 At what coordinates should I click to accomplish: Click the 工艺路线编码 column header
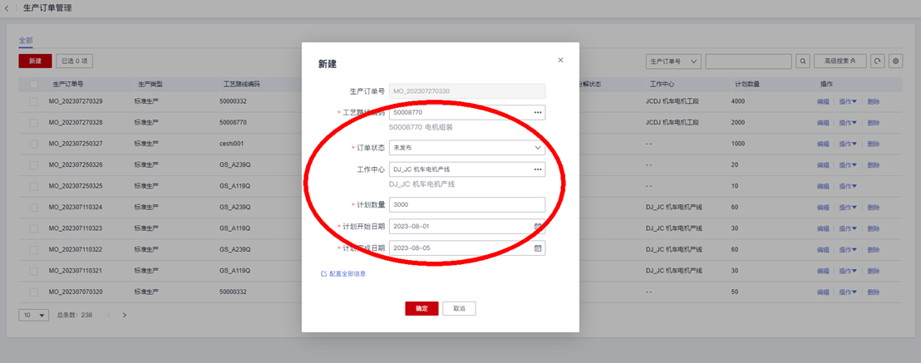point(241,84)
